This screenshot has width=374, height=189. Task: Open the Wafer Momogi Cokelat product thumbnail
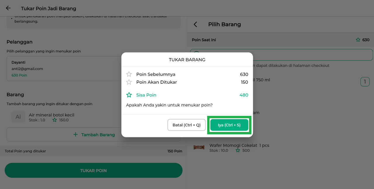pyautogui.click(x=199, y=147)
